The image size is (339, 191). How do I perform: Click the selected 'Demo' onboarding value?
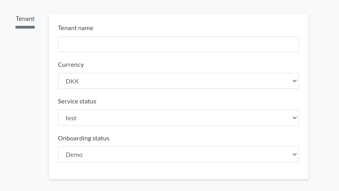(74, 155)
